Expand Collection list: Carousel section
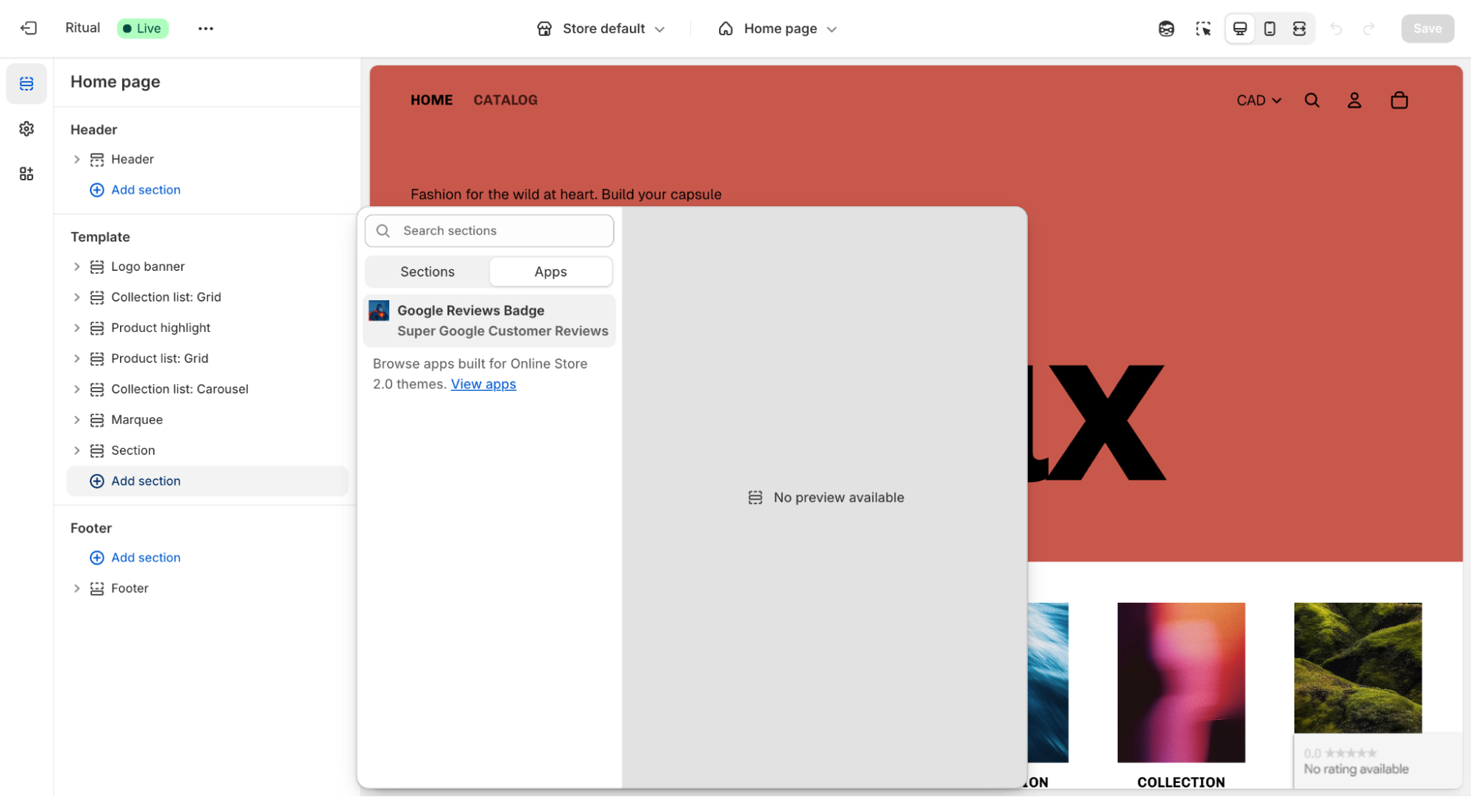The width and height of the screenshot is (1471, 797). [77, 389]
